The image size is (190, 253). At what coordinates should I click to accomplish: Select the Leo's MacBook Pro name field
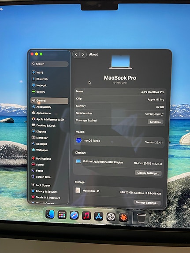[x=120, y=92]
